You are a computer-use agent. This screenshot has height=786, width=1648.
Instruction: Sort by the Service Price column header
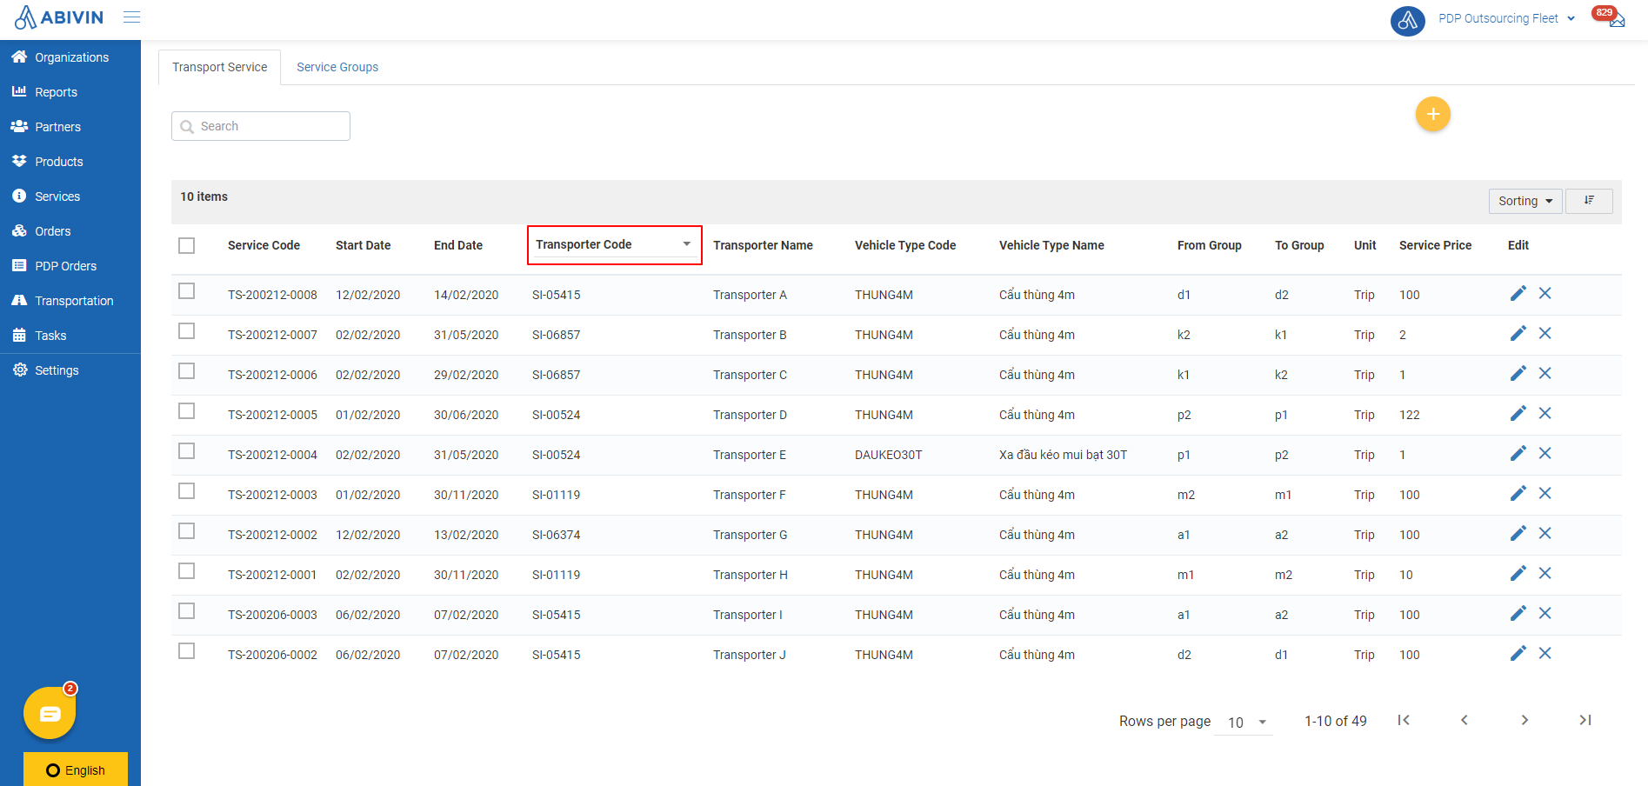click(1435, 245)
